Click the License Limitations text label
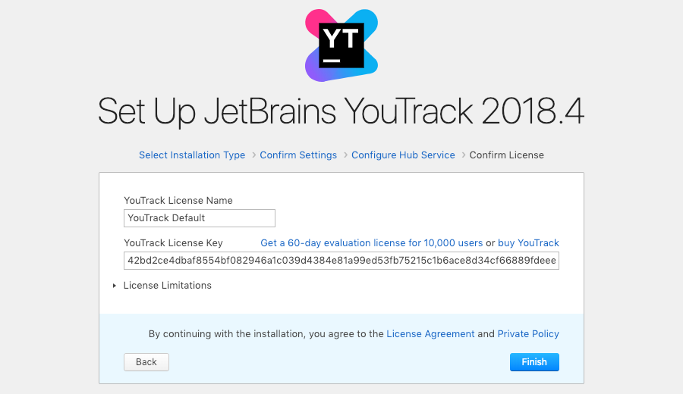This screenshot has width=683, height=394. click(x=167, y=286)
